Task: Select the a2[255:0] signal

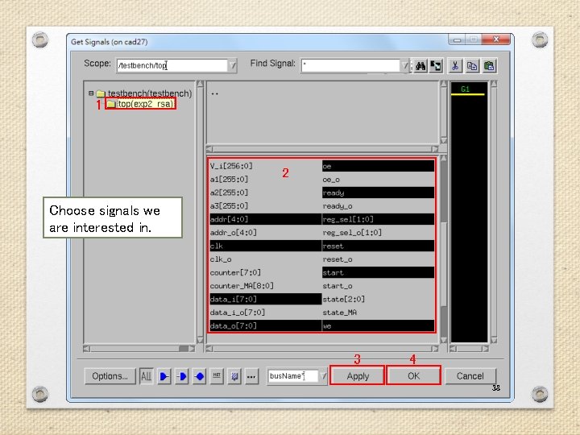Action: pyautogui.click(x=266, y=193)
